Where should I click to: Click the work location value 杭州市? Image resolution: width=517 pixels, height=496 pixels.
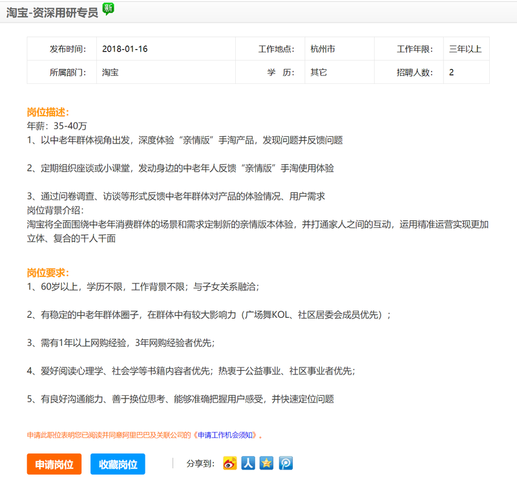[322, 49]
